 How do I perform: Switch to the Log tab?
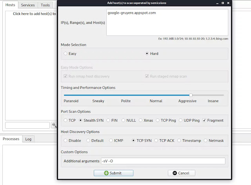pos(28,139)
